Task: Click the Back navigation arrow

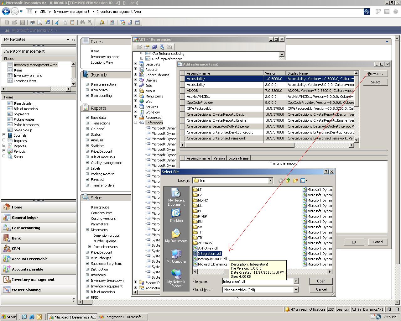Action: tap(6, 12)
